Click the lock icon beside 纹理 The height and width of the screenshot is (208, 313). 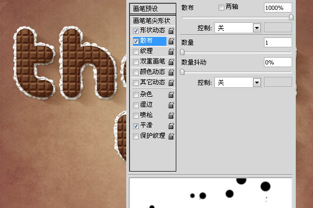[171, 51]
